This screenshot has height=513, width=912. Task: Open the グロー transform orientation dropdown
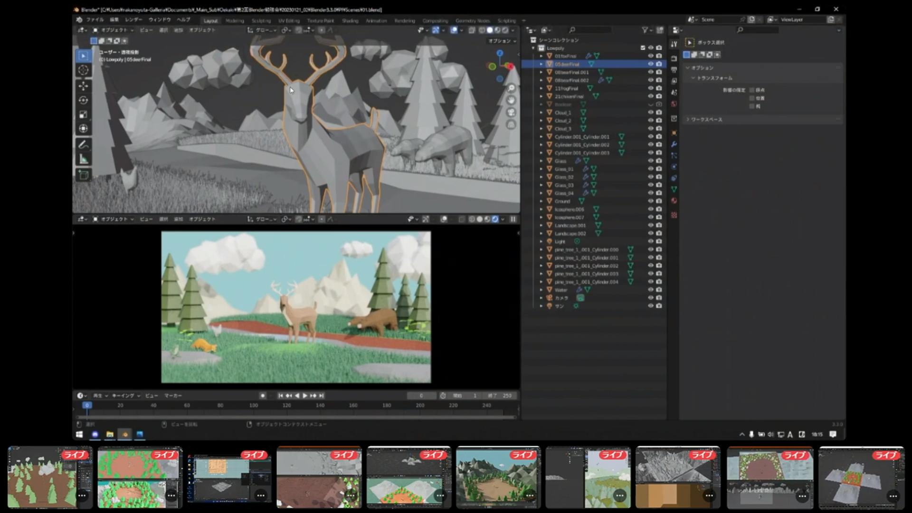[262, 30]
